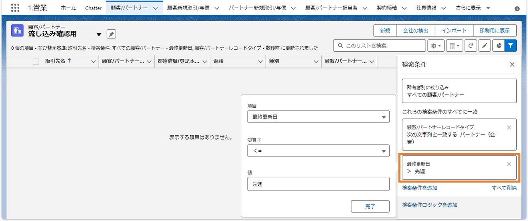Expand the 顧客新規取引/与信 tab chevron

pyautogui.click(x=217, y=8)
